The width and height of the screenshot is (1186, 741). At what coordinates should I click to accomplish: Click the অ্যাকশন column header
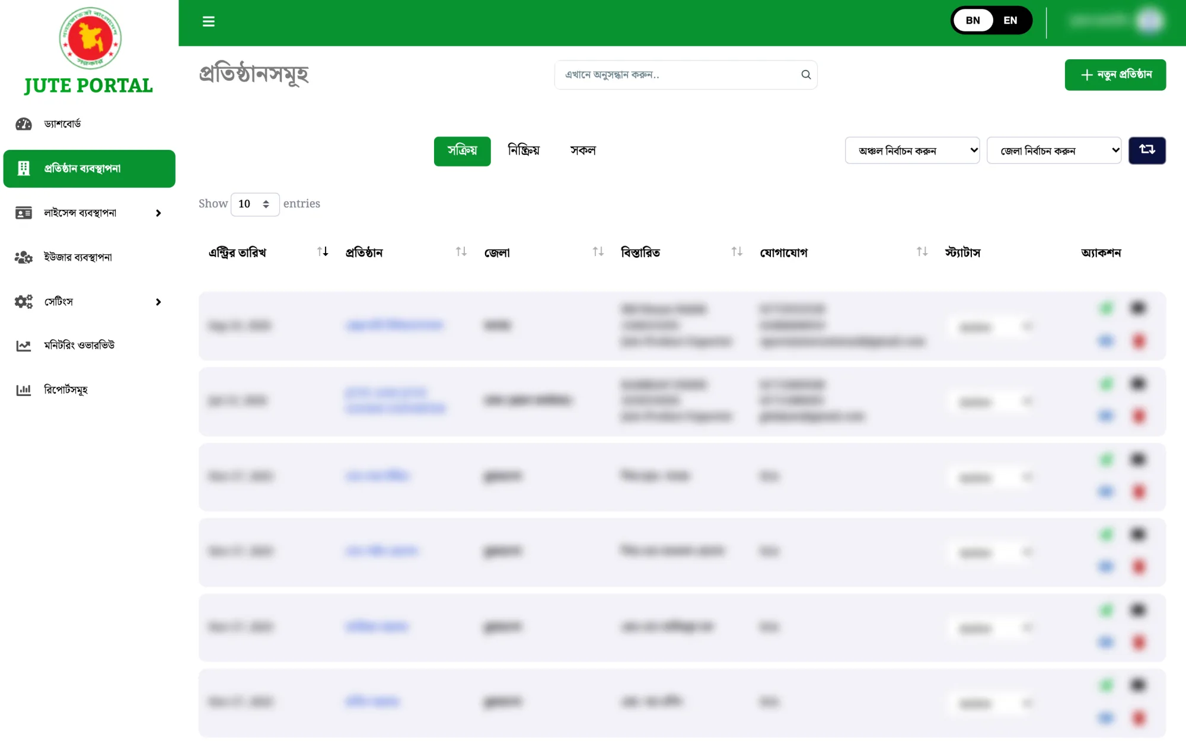1101,253
